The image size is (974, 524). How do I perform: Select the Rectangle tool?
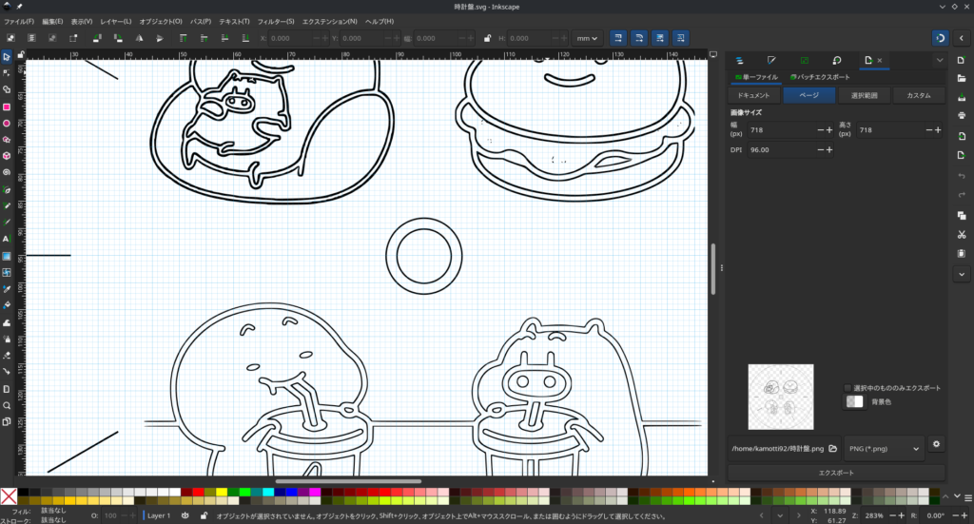click(x=7, y=107)
